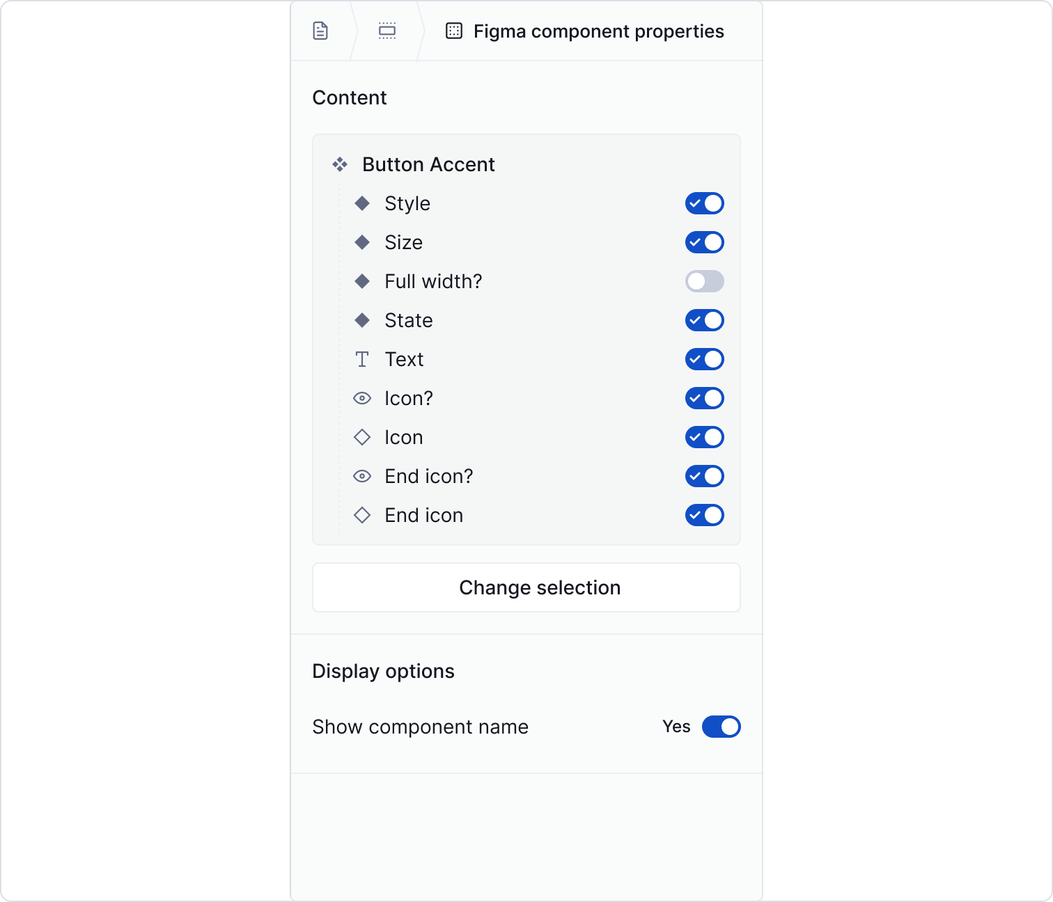Click the variant diamond icon beside Size
The image size is (1053, 902).
click(x=362, y=242)
